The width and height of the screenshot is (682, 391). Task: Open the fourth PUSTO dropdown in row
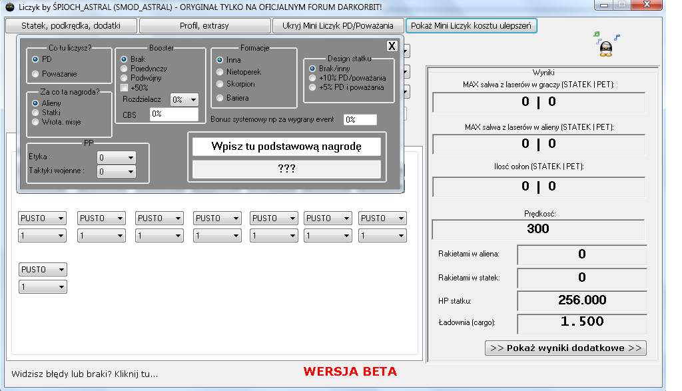[217, 218]
